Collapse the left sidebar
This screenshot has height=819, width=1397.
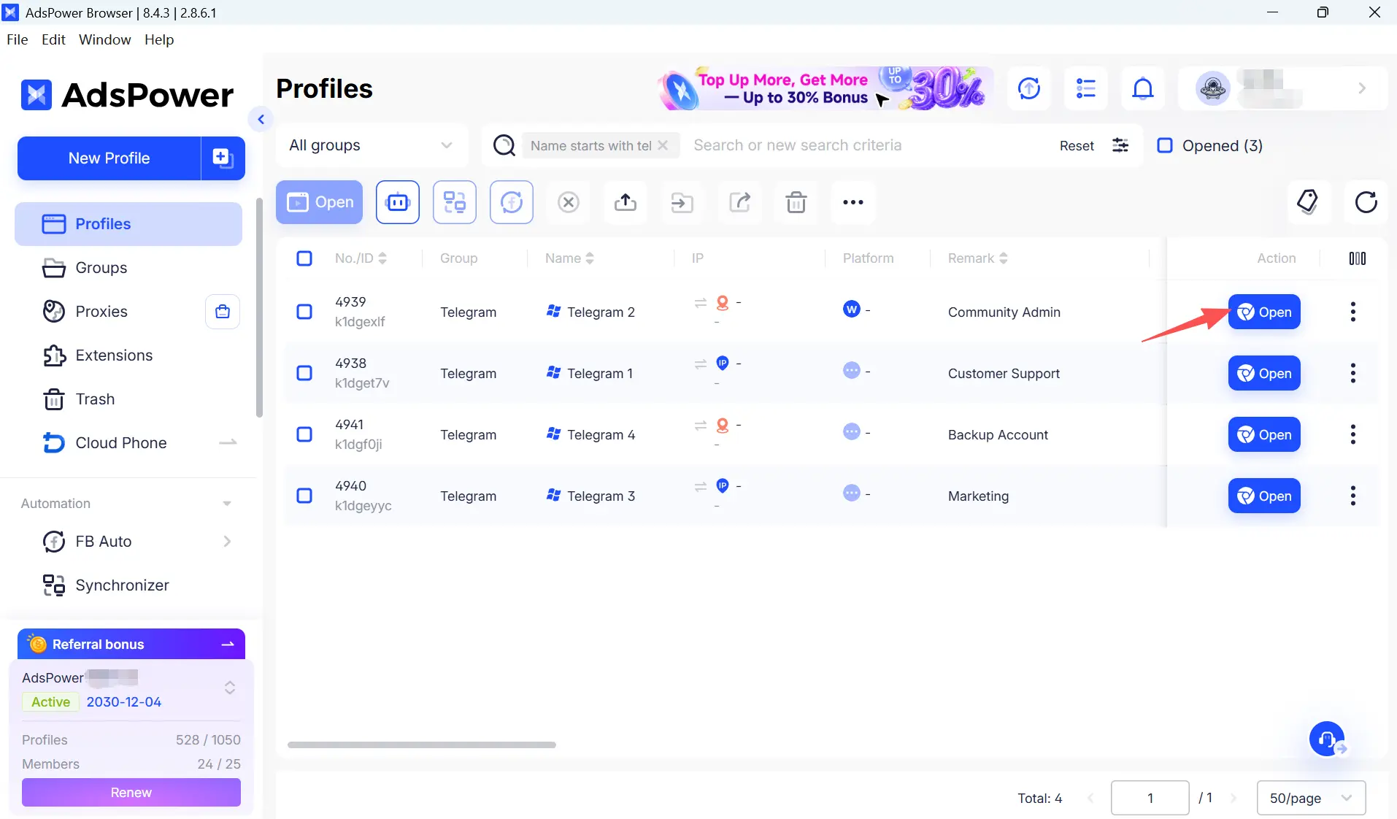[261, 119]
